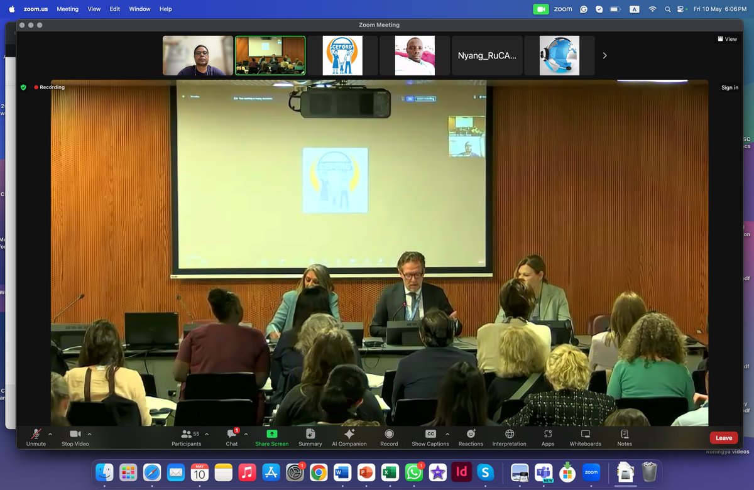Open the Participants panel
Screen dimensions: 754x490
(x=187, y=438)
